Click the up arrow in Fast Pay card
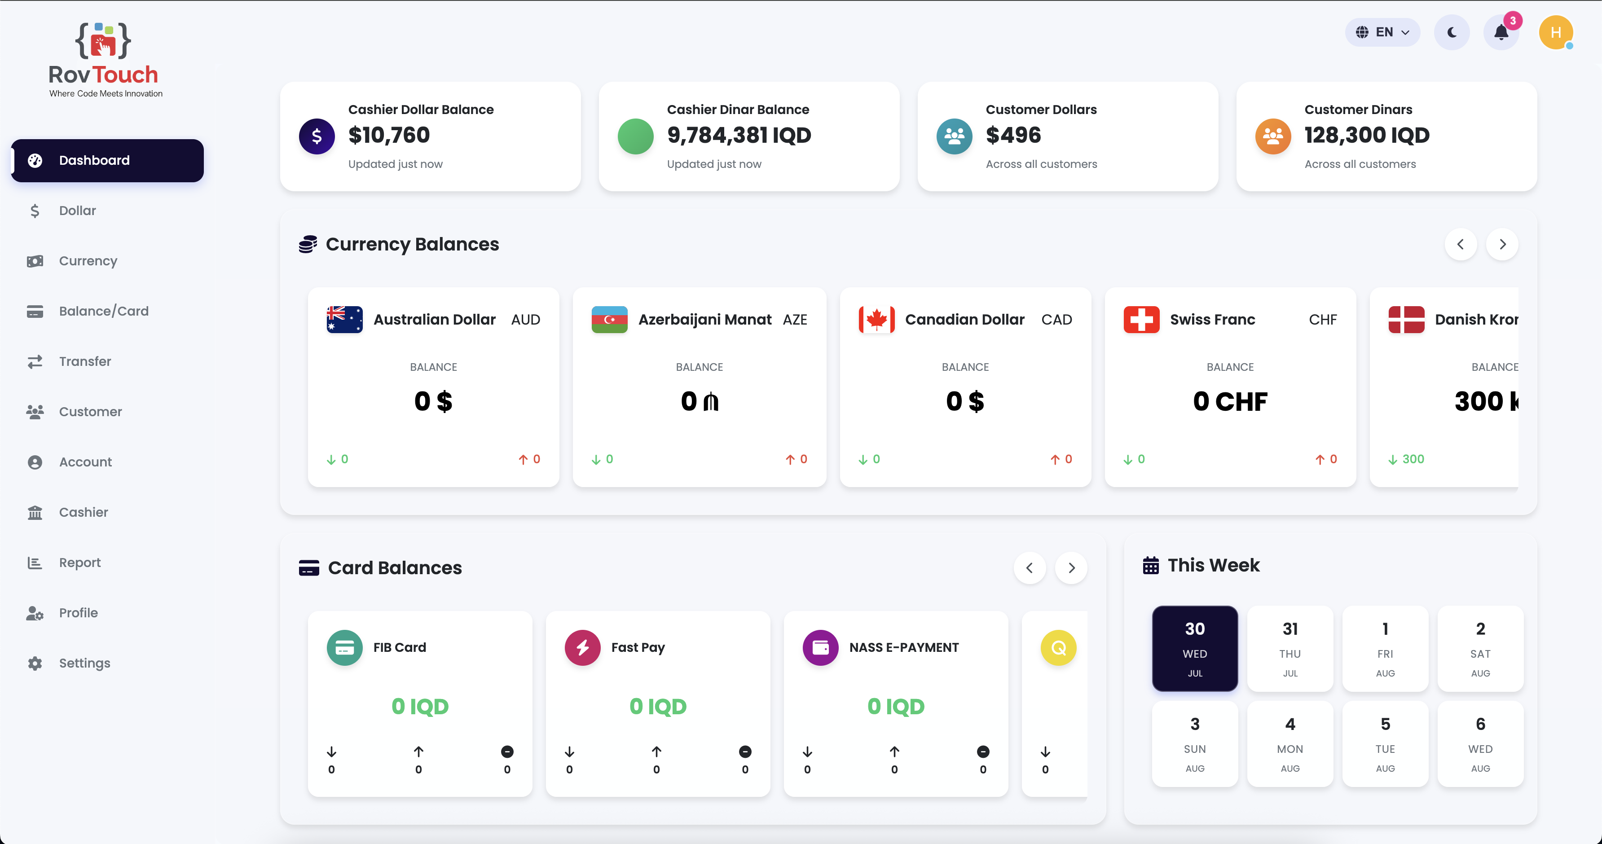1602x844 pixels. 657,752
